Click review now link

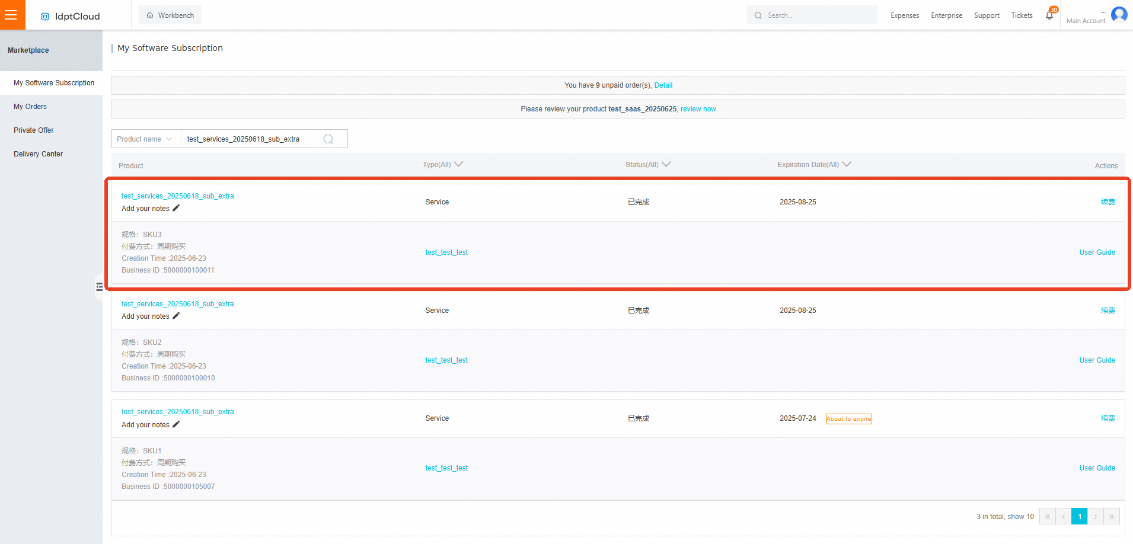(698, 109)
